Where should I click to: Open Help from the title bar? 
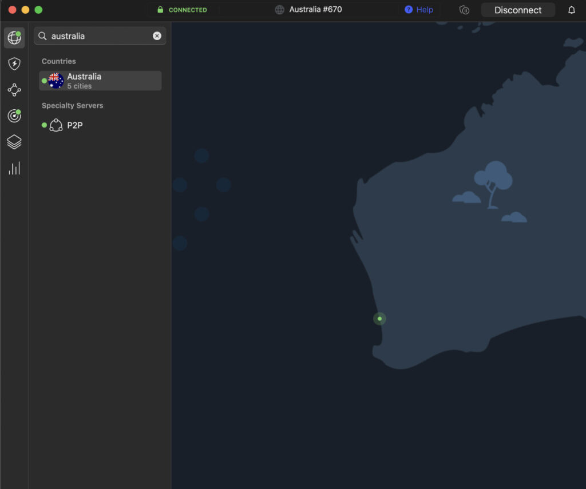point(418,10)
